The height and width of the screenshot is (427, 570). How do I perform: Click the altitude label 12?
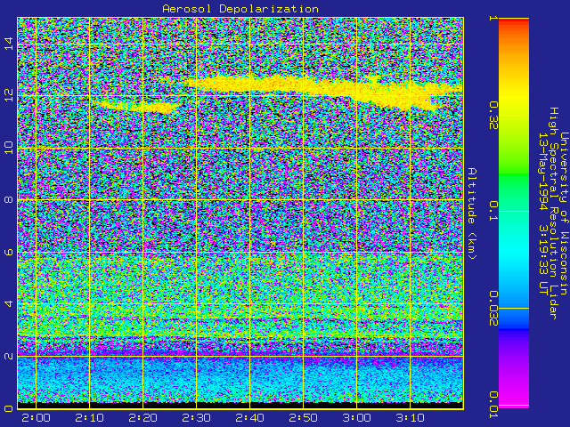click(8, 95)
